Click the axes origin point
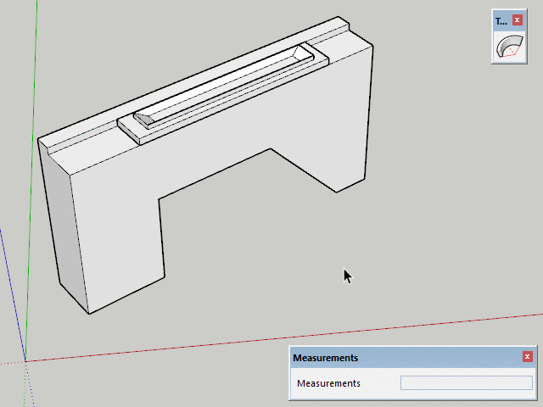The image size is (543, 407). (x=25, y=361)
